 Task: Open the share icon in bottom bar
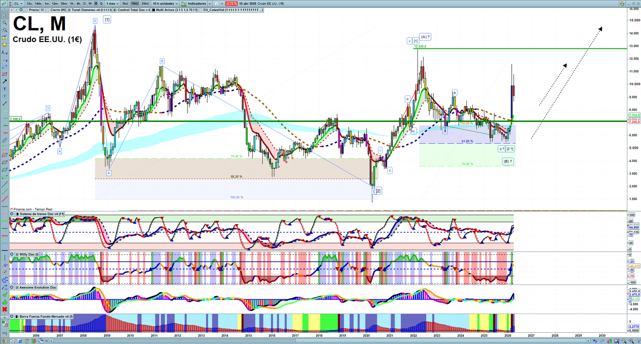coord(12,341)
